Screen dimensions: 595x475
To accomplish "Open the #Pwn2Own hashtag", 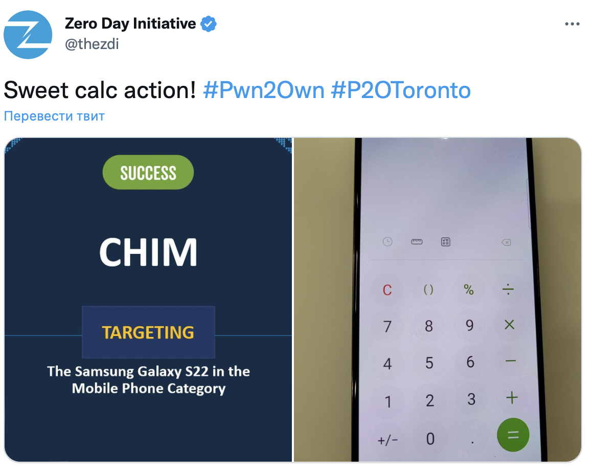I will [264, 90].
